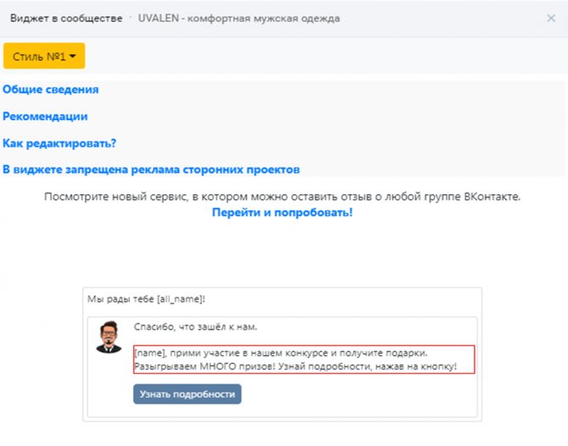This screenshot has height=446, width=568.
Task: Expand the Рекомендации section
Action: click(45, 116)
